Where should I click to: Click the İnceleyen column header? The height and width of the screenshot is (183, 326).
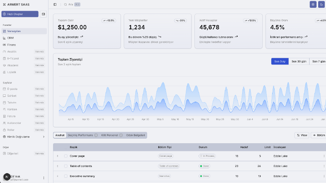pyautogui.click(x=280, y=147)
